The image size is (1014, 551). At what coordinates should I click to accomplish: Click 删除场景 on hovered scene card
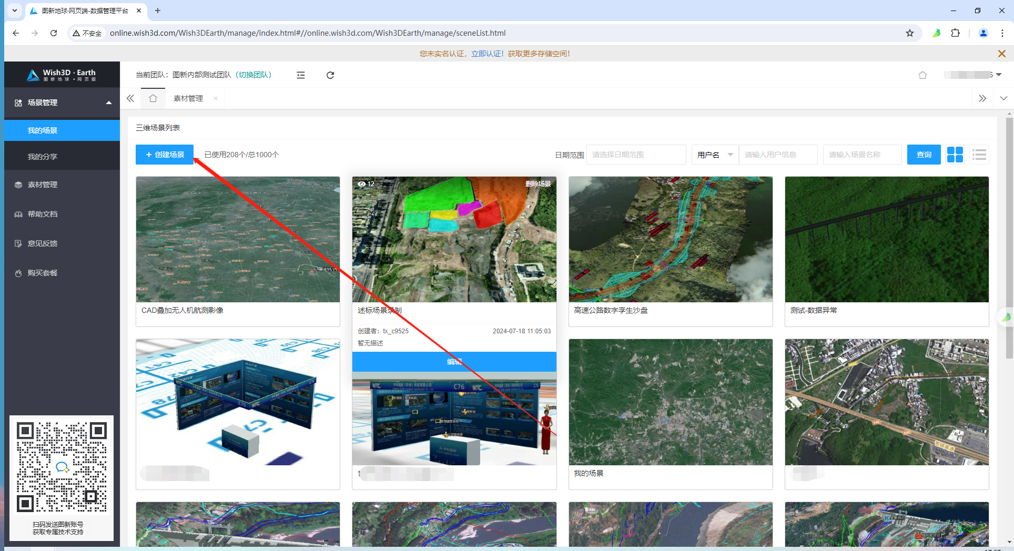pos(538,184)
